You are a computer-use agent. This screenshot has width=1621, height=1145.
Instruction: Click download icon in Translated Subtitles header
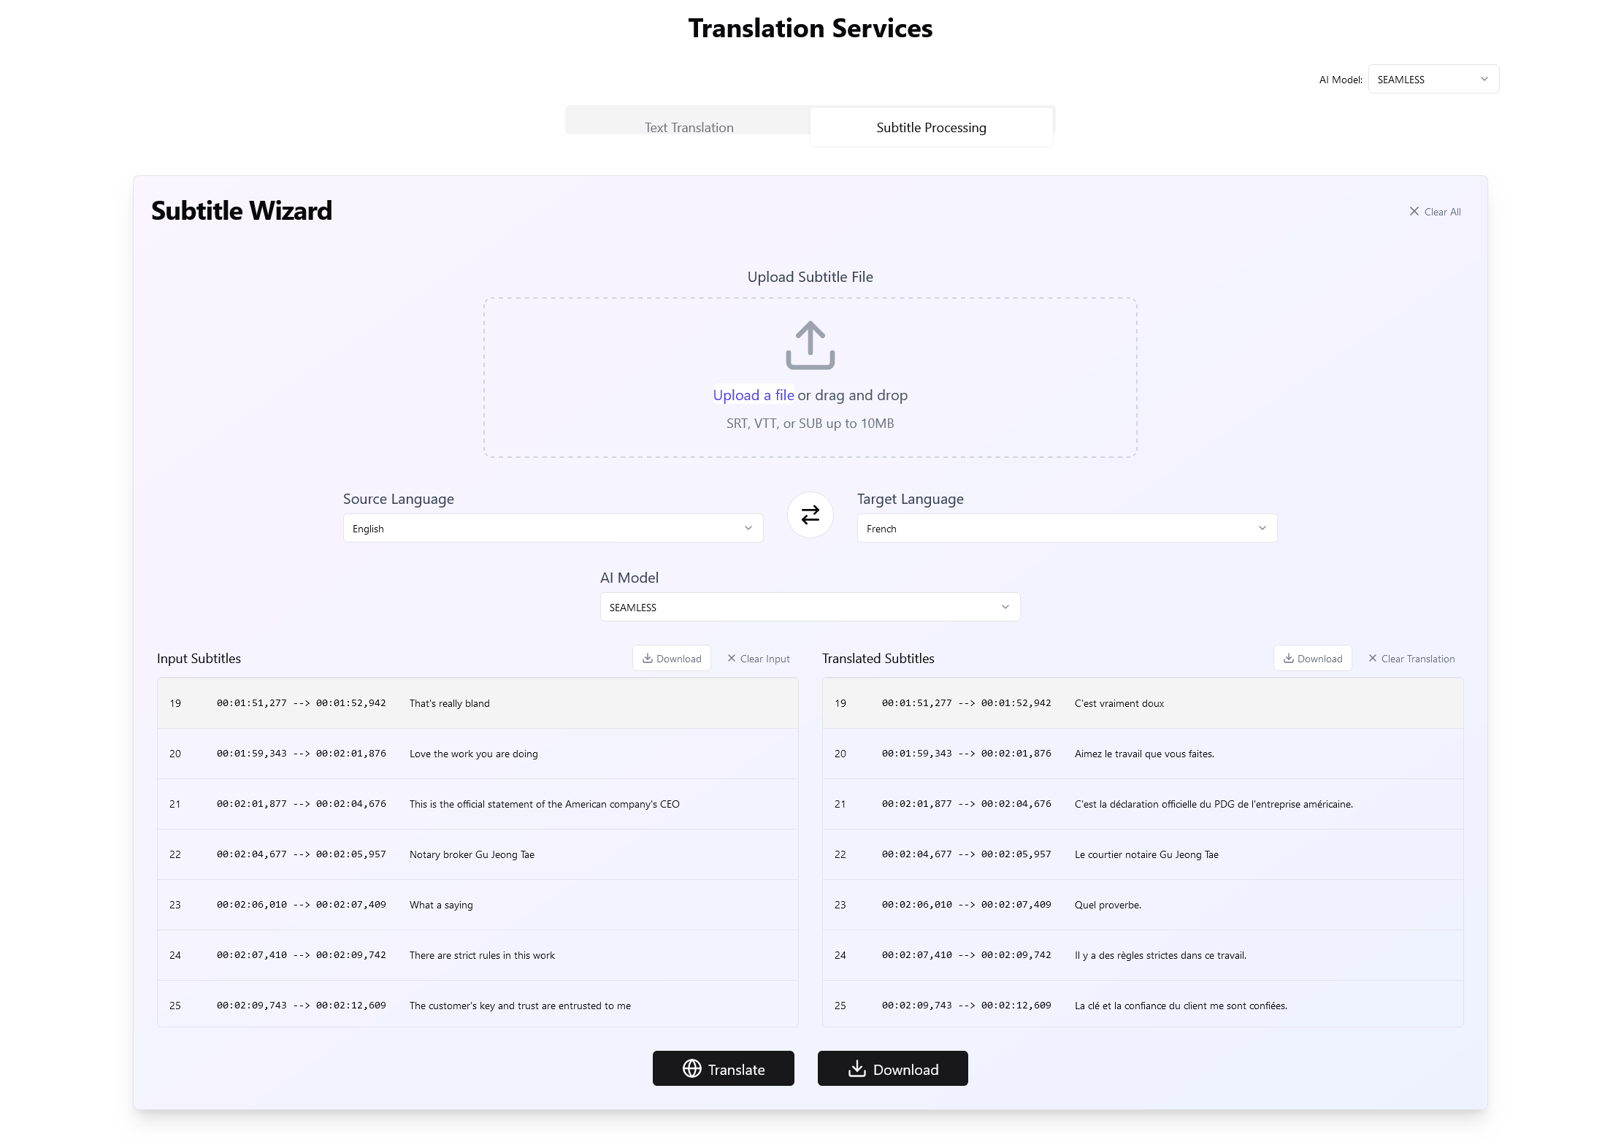coord(1288,658)
